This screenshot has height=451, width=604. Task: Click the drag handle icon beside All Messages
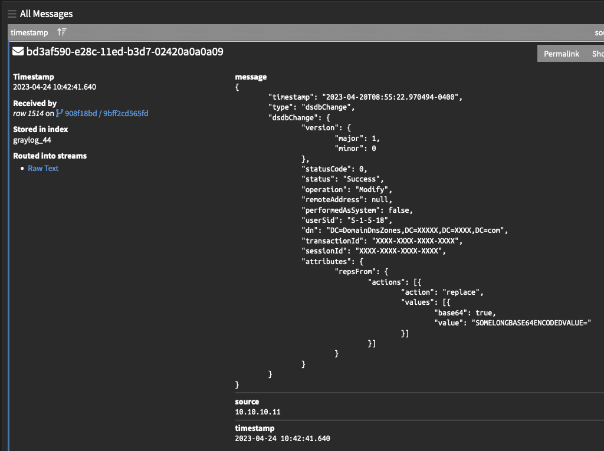[x=12, y=14]
